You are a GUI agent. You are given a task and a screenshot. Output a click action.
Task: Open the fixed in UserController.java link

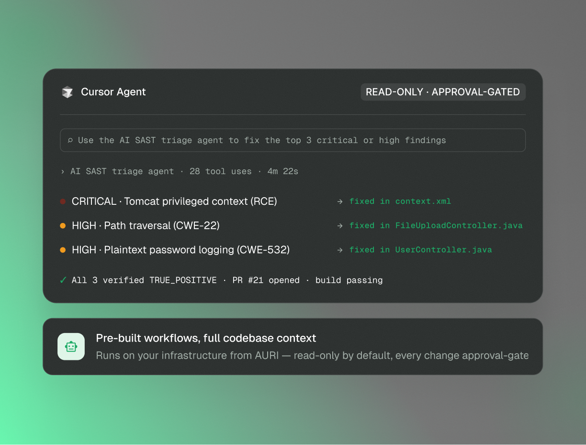[421, 250]
